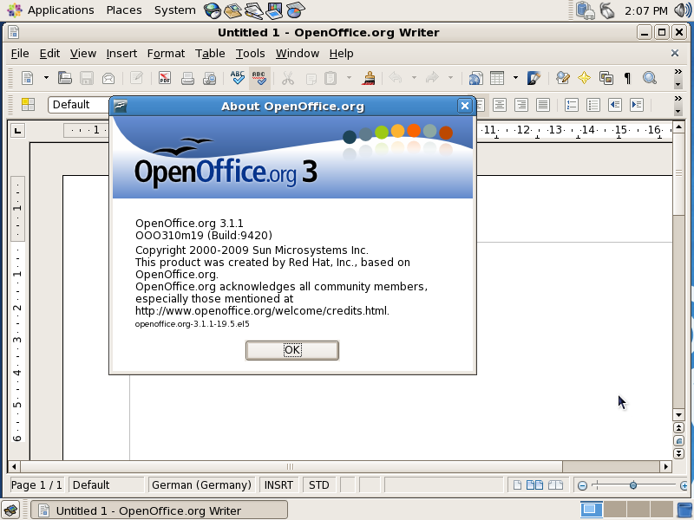This screenshot has width=694, height=520.
Task: Insert a table from the toolbar
Action: coord(497,78)
